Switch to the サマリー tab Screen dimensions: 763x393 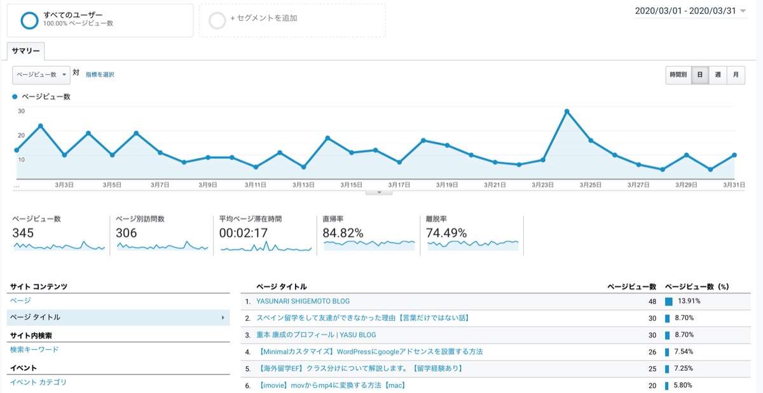tap(26, 51)
